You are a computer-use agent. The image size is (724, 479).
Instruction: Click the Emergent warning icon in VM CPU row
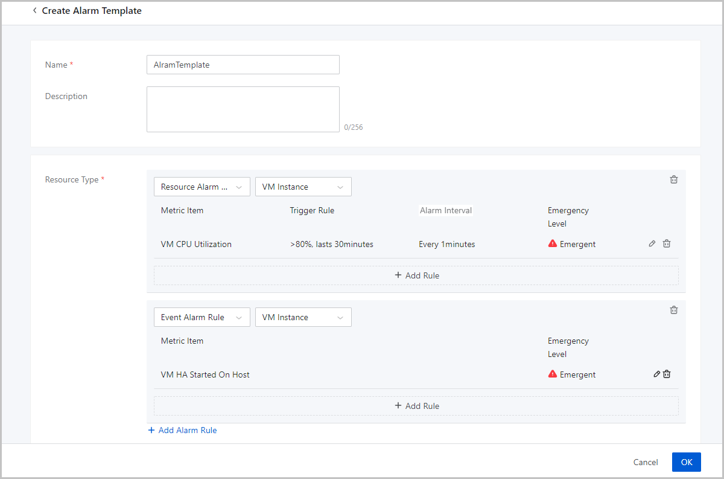[x=553, y=243]
